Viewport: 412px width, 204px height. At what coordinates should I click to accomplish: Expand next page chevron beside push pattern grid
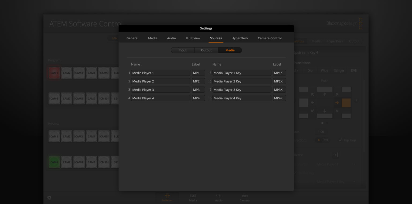[x=356, y=100]
